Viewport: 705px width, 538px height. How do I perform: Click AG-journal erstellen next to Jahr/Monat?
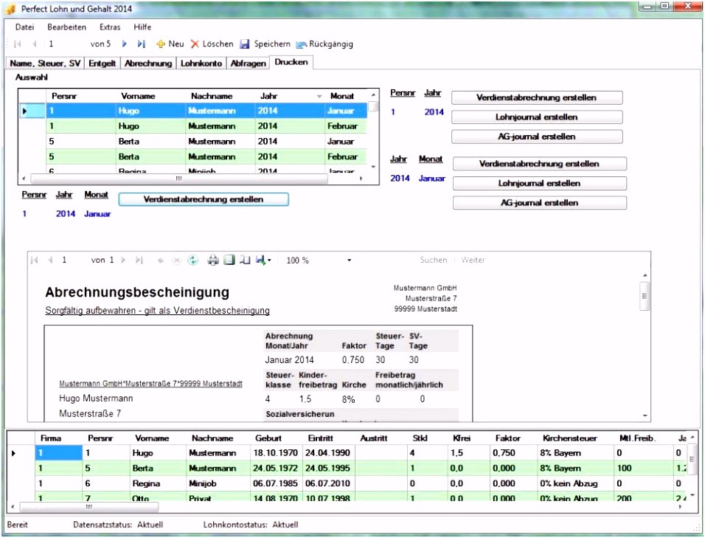point(540,203)
